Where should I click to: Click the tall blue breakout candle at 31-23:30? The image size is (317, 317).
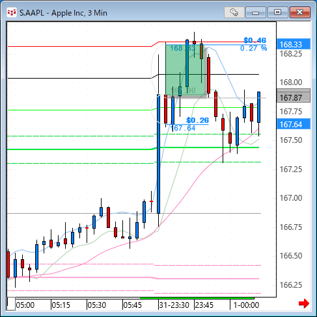[x=159, y=154]
